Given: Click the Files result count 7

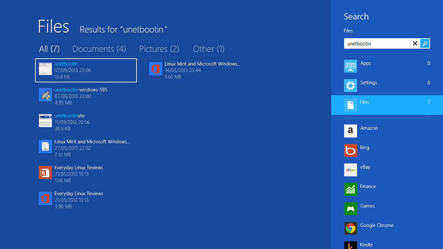Looking at the screenshot, I should pos(429,102).
